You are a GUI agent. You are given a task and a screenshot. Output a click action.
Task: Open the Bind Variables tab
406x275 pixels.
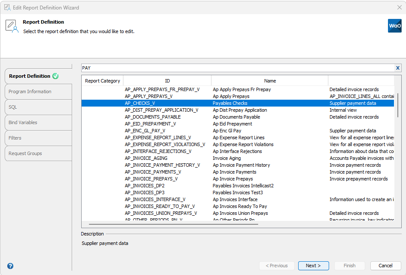23,122
